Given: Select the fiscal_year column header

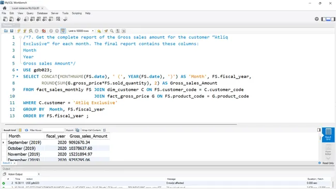Looking at the screenshot, I should 56,136.
